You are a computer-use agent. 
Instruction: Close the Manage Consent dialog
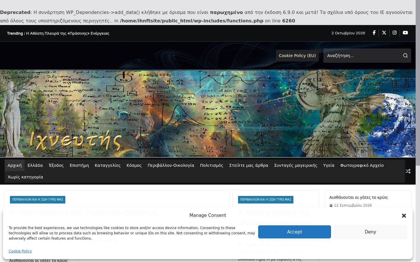point(404,216)
